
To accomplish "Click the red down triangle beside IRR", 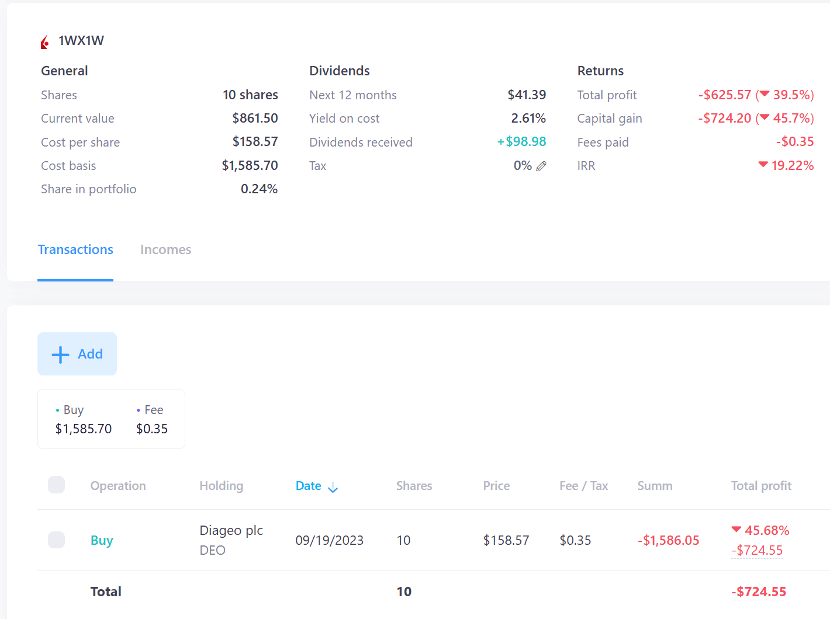I will pos(762,165).
